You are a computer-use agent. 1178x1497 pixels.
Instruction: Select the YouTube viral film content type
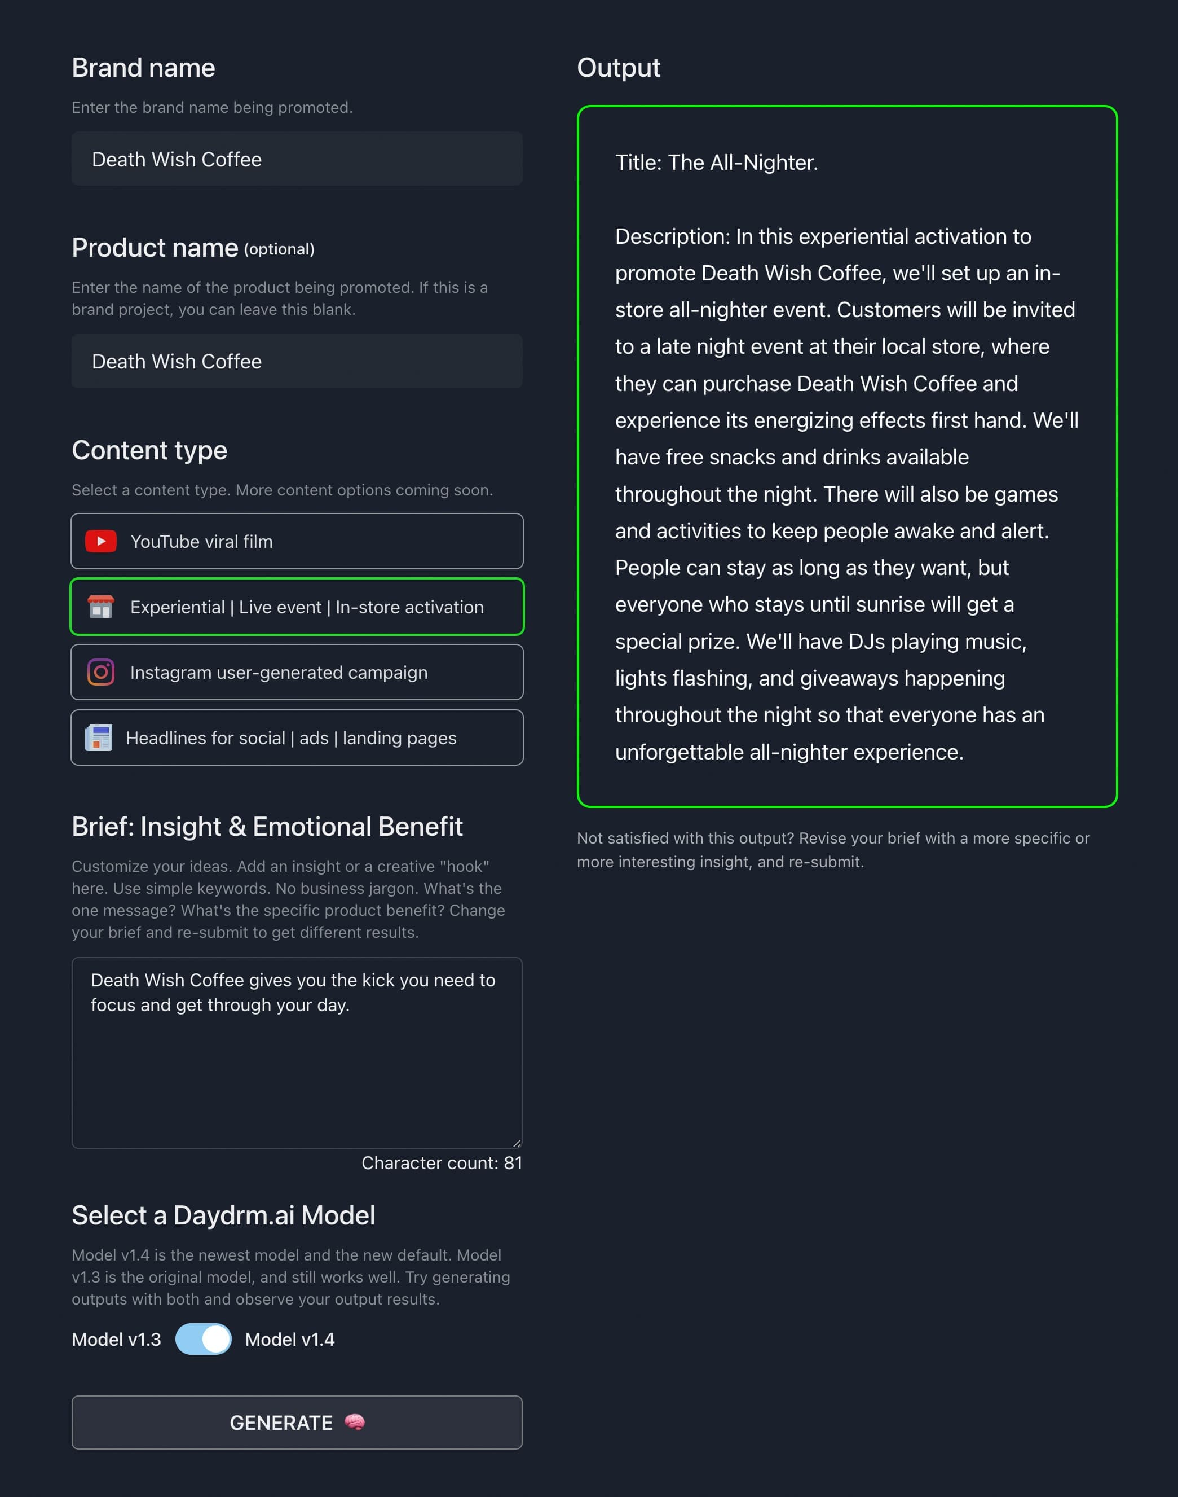[x=297, y=542]
